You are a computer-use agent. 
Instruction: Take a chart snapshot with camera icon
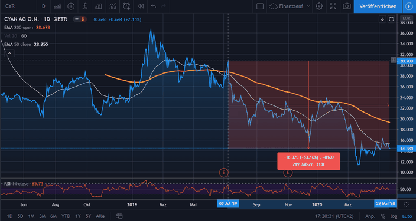pyautogui.click(x=347, y=6)
